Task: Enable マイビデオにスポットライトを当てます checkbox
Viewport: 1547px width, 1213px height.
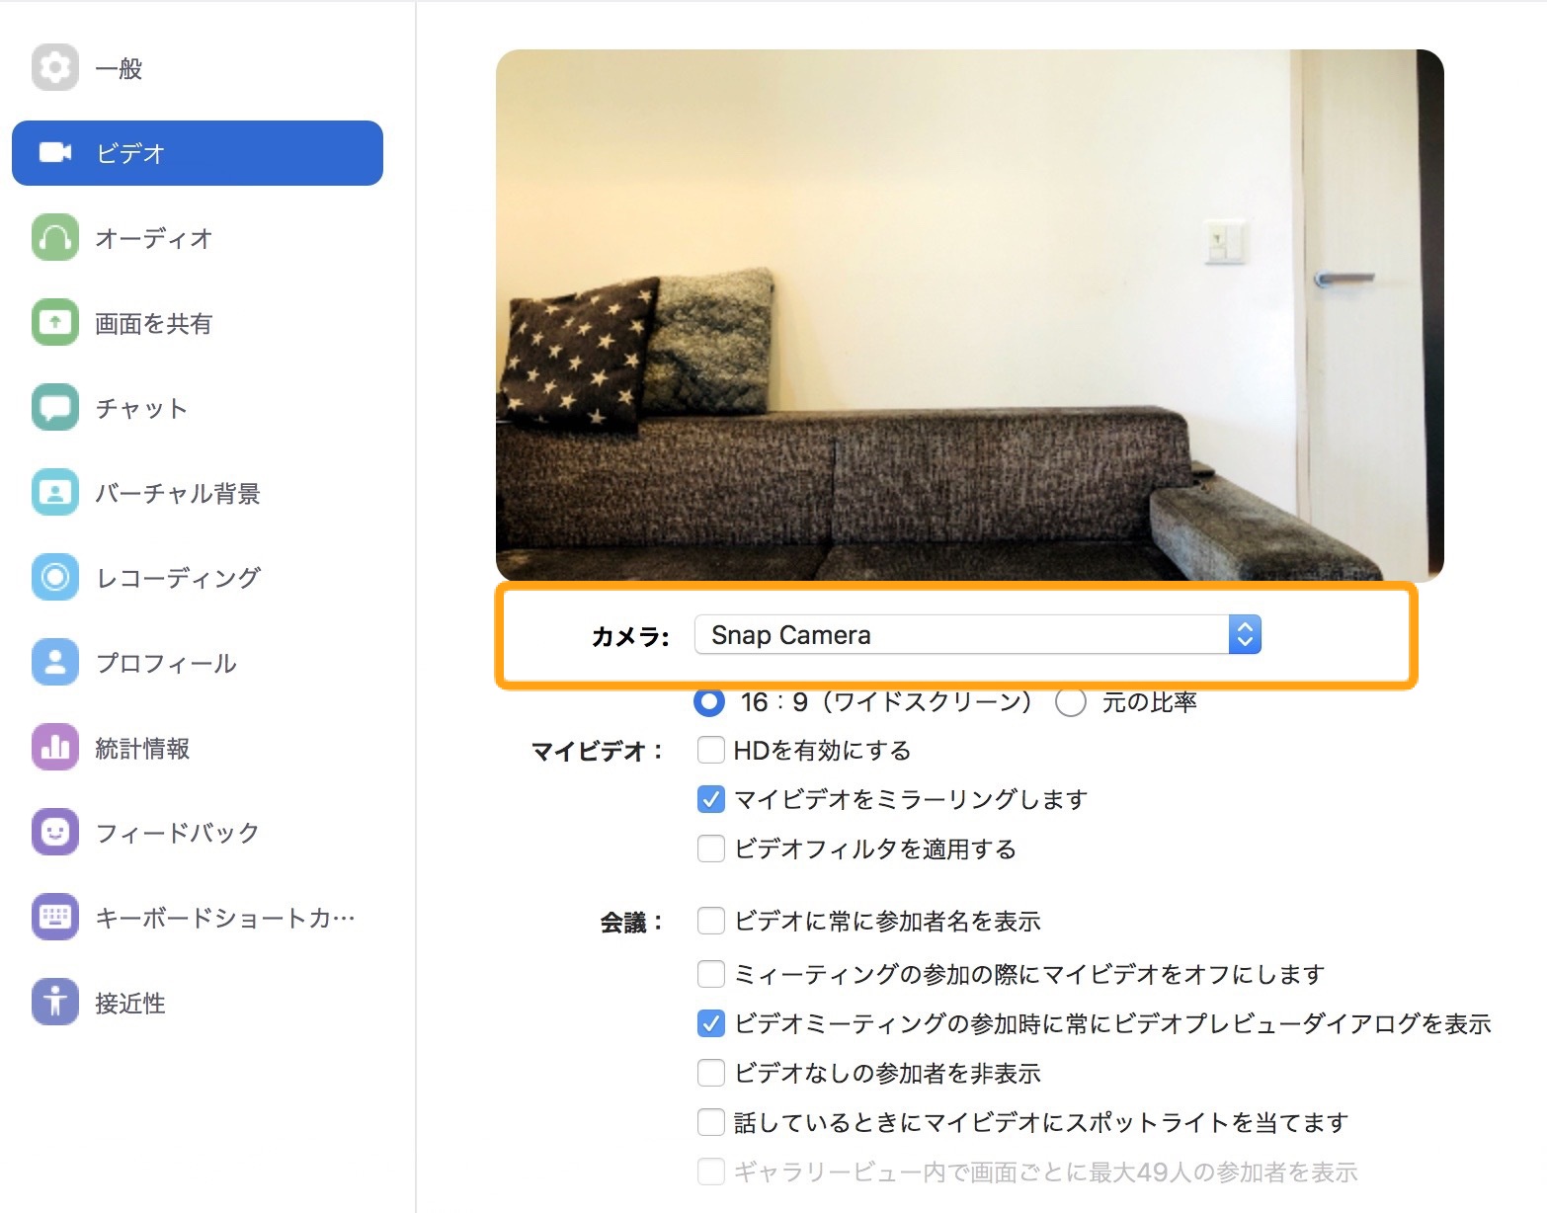Action: tap(711, 1122)
